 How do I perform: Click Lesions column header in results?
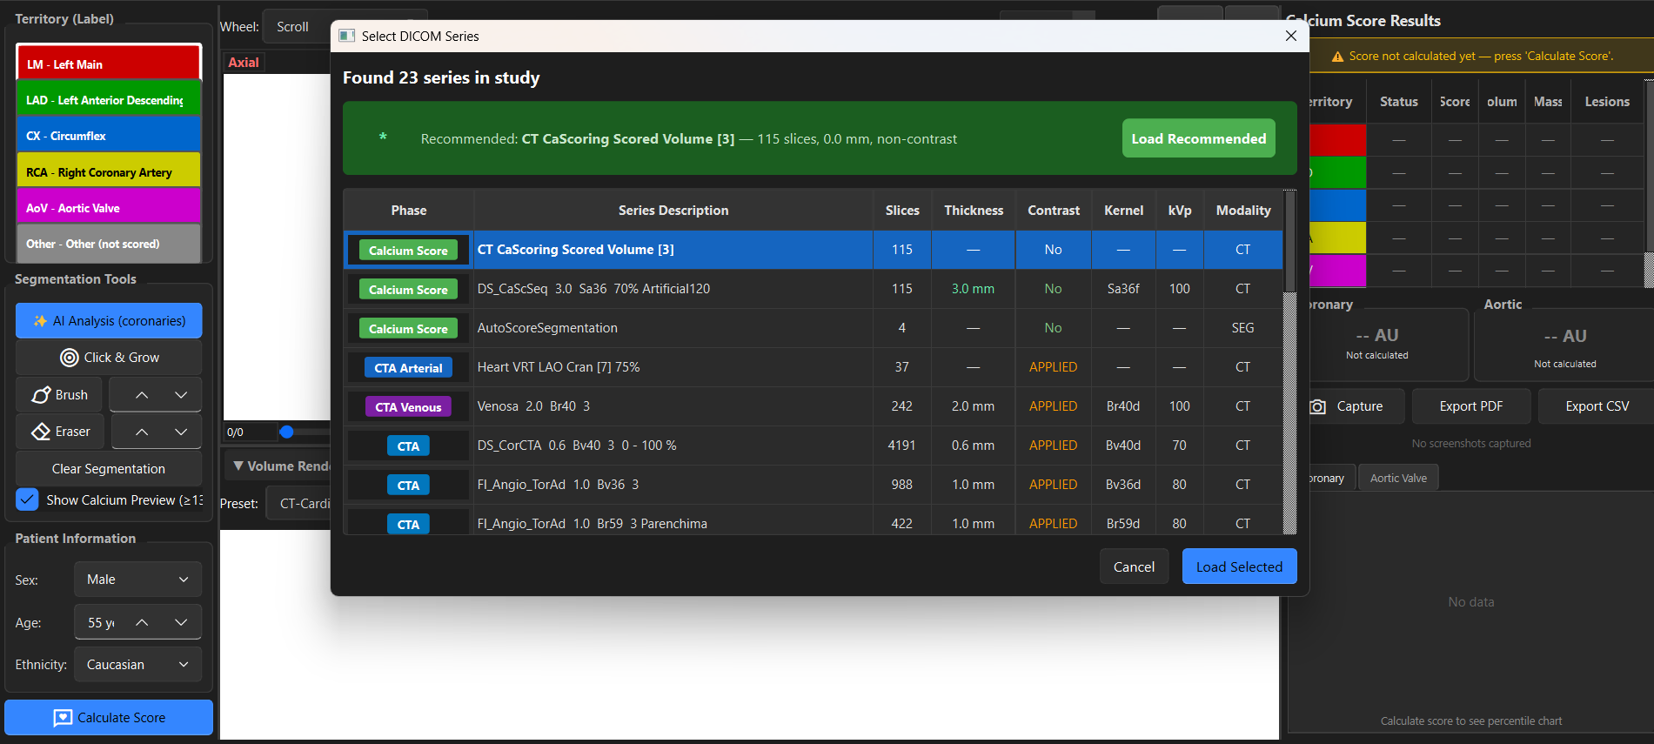pyautogui.click(x=1606, y=102)
